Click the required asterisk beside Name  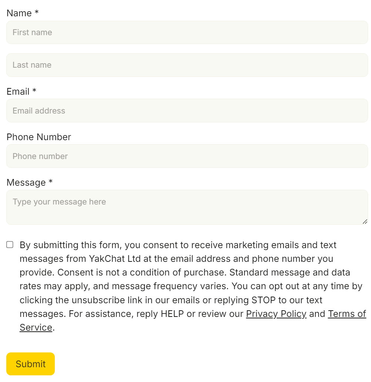37,12
